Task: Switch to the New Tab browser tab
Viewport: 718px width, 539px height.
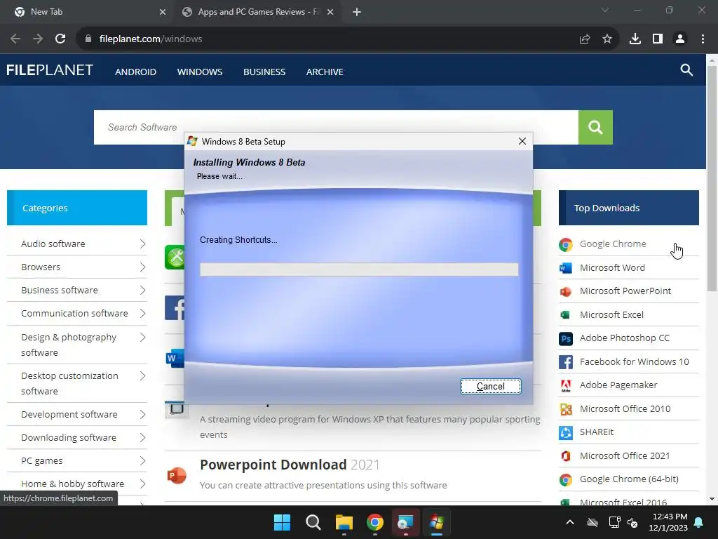Action: [x=85, y=12]
